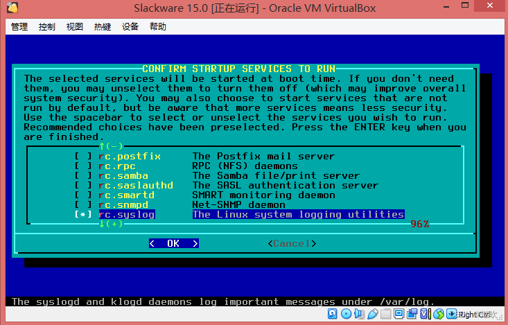Click the USB devices icon in status bar
Image resolution: width=508 pixels, height=325 pixels.
point(373,313)
